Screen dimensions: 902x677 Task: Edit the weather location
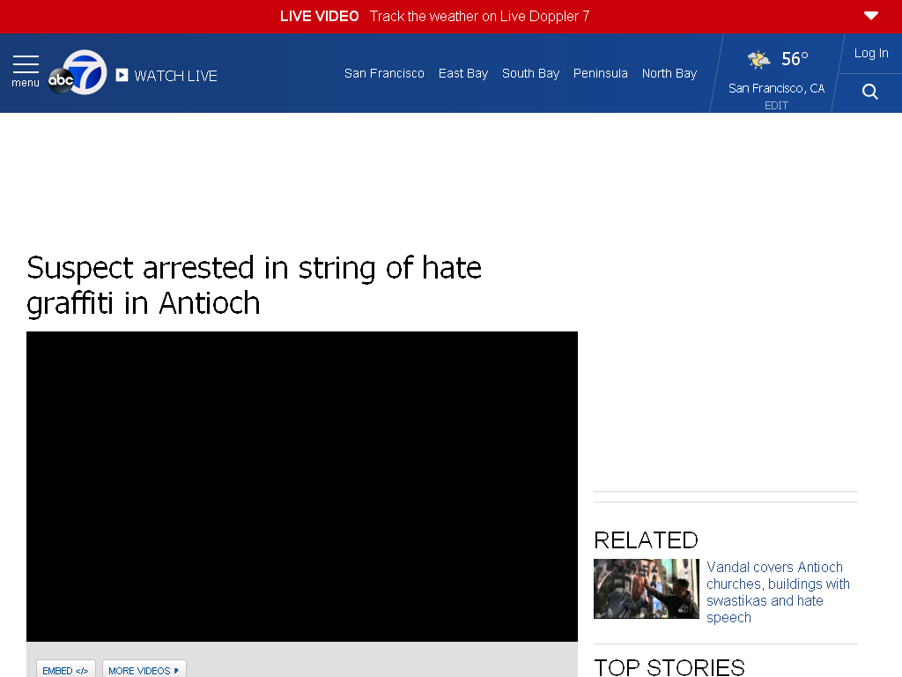[776, 106]
